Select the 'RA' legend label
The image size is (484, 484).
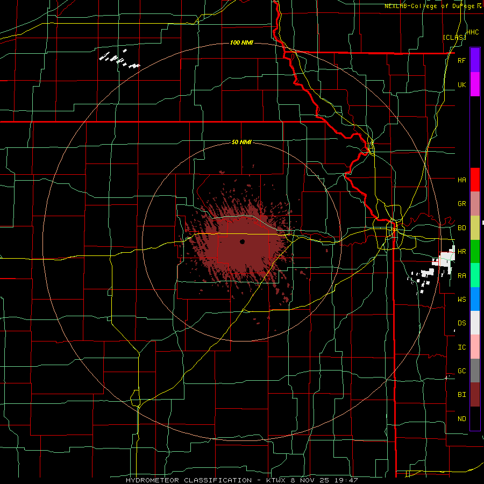tap(461, 276)
